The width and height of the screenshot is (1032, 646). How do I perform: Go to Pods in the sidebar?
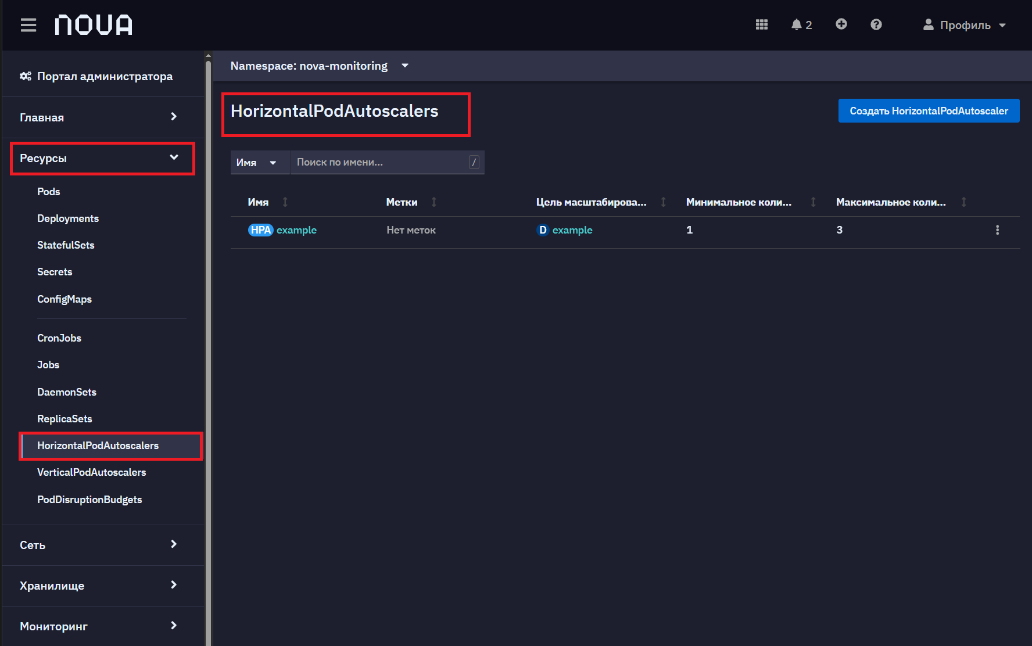pyautogui.click(x=49, y=192)
